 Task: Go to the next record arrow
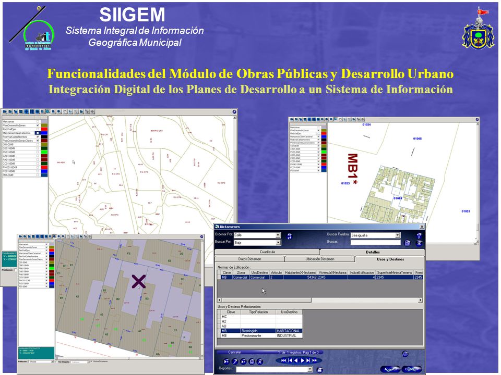[302, 360]
